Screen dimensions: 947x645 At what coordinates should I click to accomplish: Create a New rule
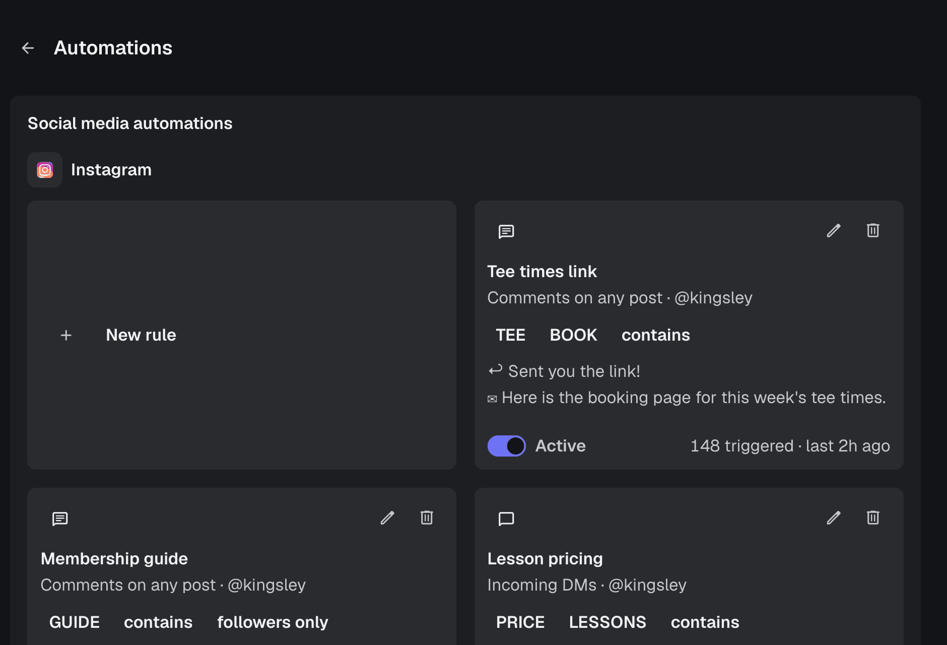click(x=242, y=335)
